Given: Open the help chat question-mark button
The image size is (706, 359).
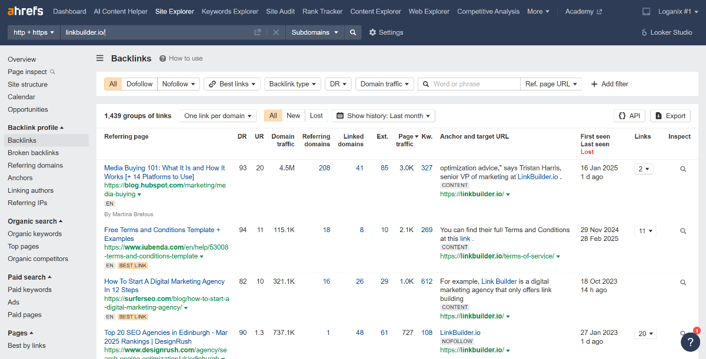Looking at the screenshot, I should 690,342.
